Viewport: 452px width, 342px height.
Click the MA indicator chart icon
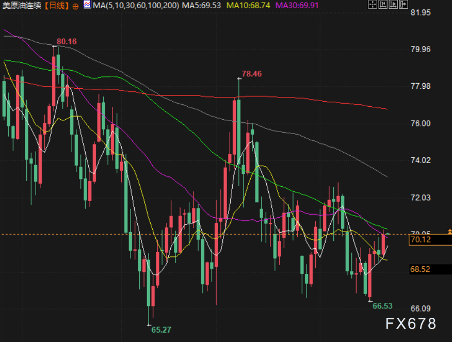click(x=87, y=5)
